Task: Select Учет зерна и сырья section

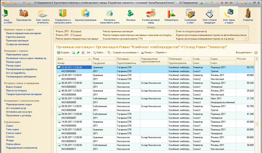Action: click(x=229, y=16)
